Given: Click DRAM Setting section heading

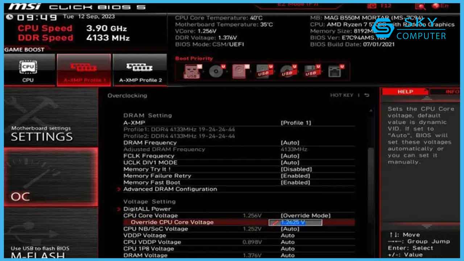Looking at the screenshot, I should [x=148, y=115].
